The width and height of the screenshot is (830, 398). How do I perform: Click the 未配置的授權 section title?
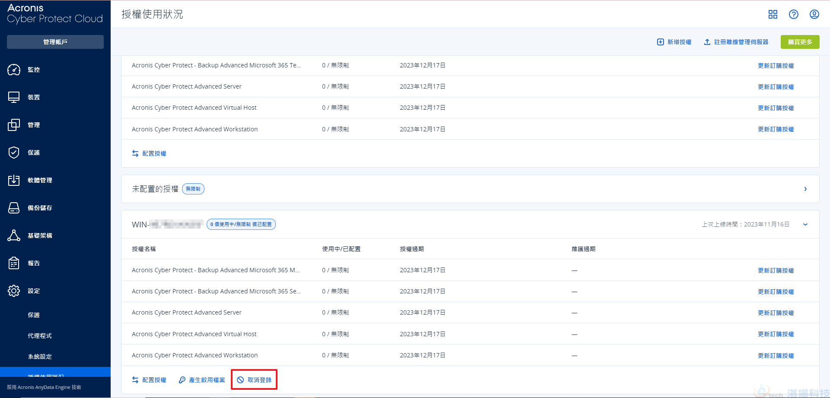(155, 189)
